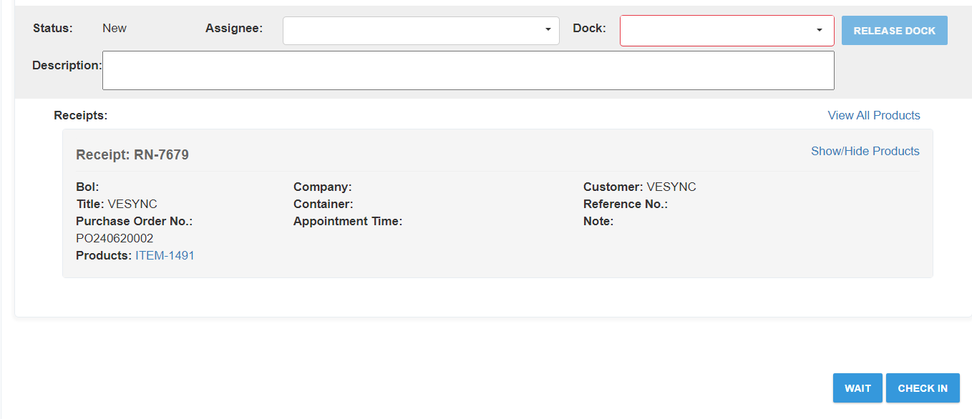The image size is (972, 419).
Task: Open product link ITEM-1491
Action: point(165,255)
